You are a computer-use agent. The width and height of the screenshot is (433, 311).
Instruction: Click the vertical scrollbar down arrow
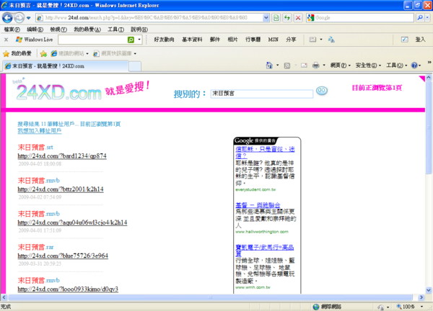[x=428, y=290]
